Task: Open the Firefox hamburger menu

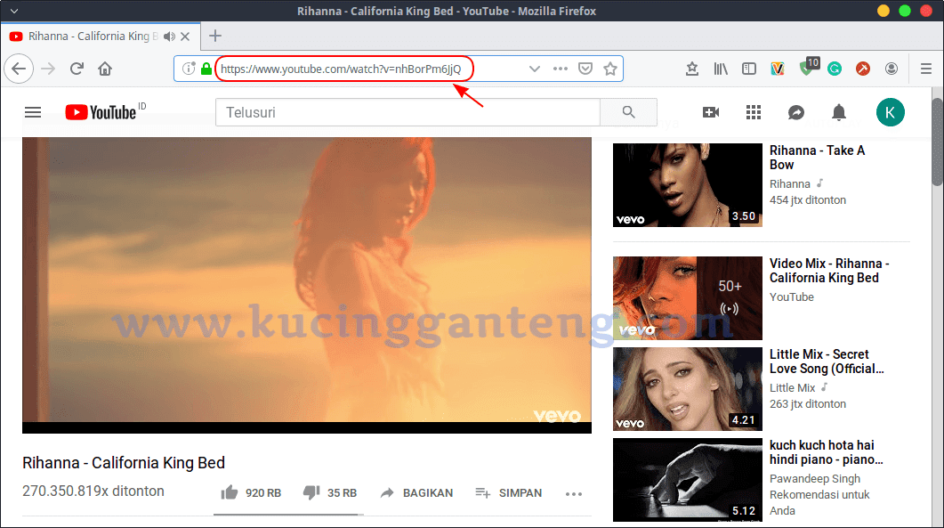Action: 926,69
